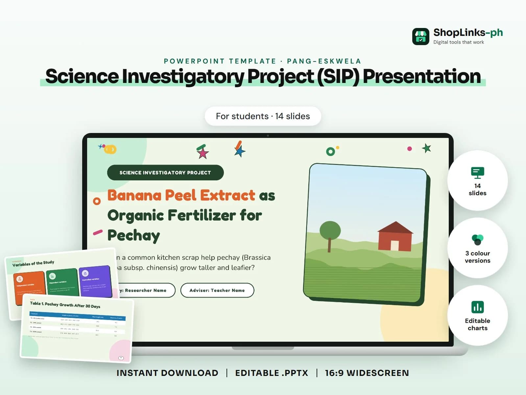Click the bar chart icon above 'Editable charts'
526x395 pixels.
click(x=477, y=307)
